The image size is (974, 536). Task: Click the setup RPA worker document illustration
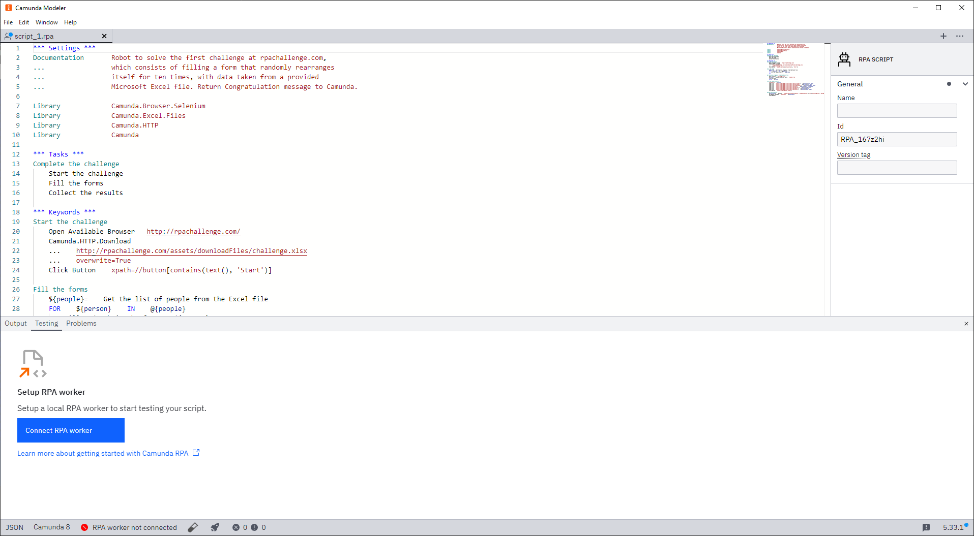click(x=33, y=363)
